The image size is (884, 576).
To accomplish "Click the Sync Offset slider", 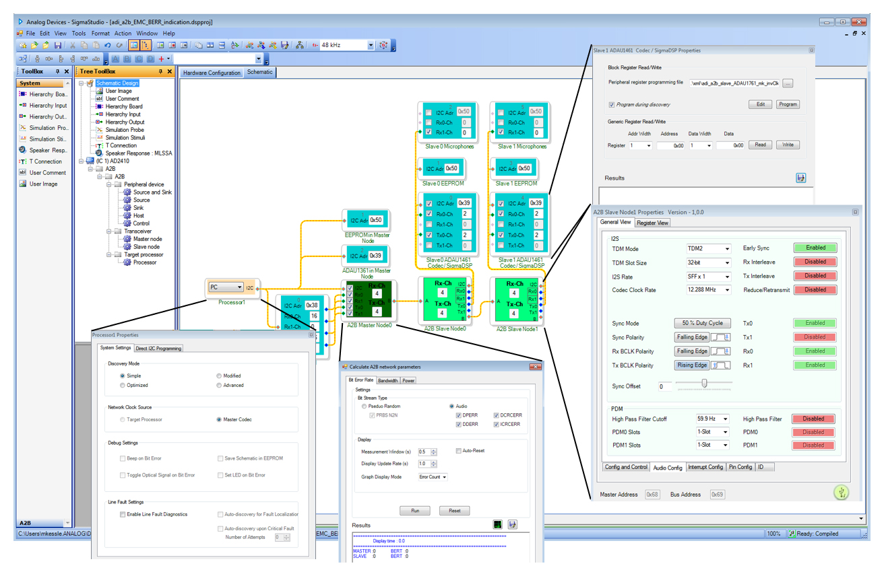I will [x=704, y=384].
